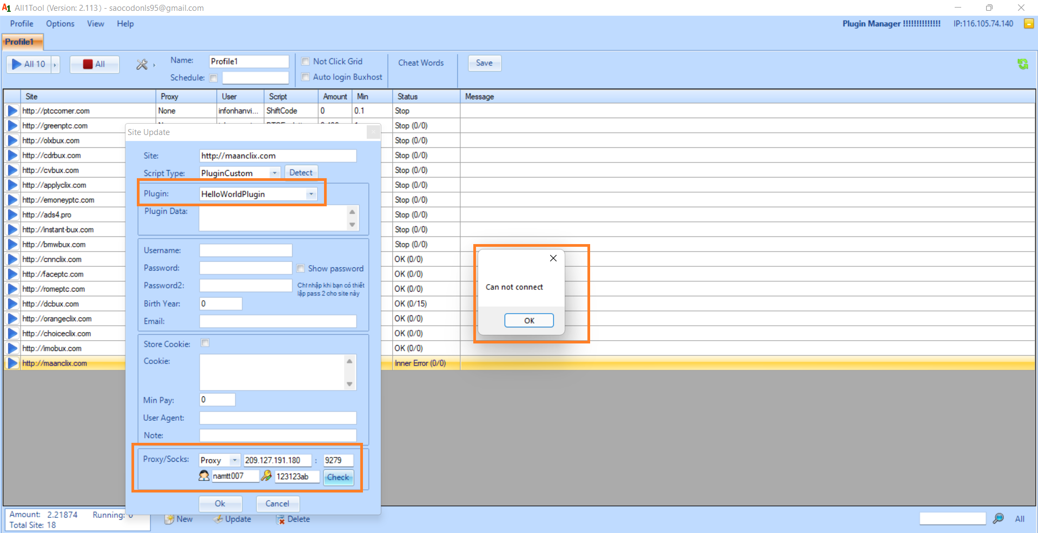This screenshot has height=533, width=1038.
Task: Start the maanclix.com row play icon
Action: point(12,363)
